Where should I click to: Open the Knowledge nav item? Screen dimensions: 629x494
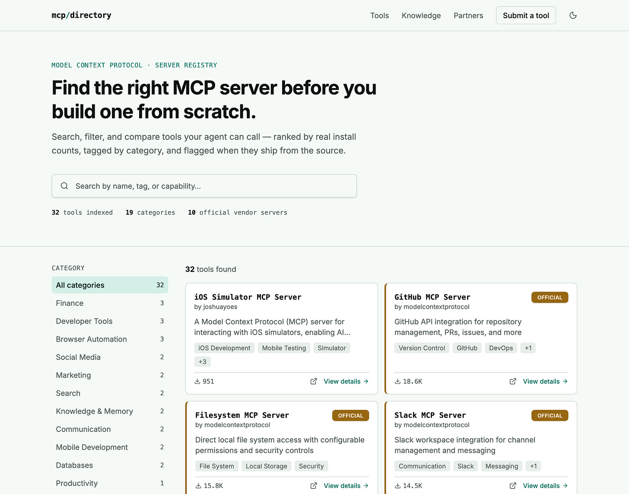[x=421, y=16]
